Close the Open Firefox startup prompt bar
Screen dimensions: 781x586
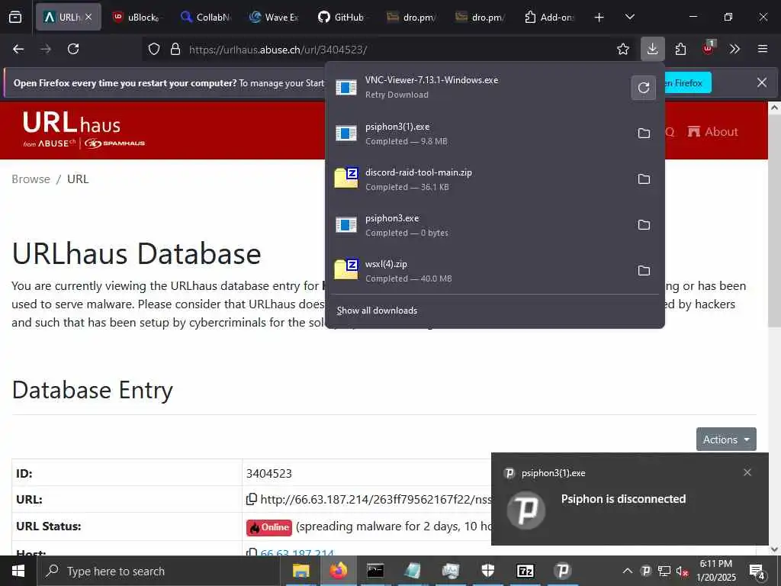pos(762,82)
